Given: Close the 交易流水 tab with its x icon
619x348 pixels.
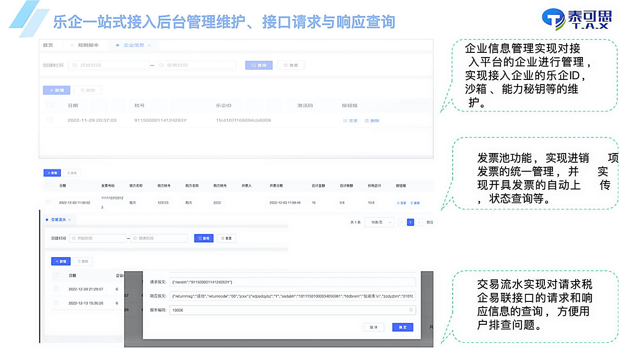Looking at the screenshot, I should [x=70, y=220].
